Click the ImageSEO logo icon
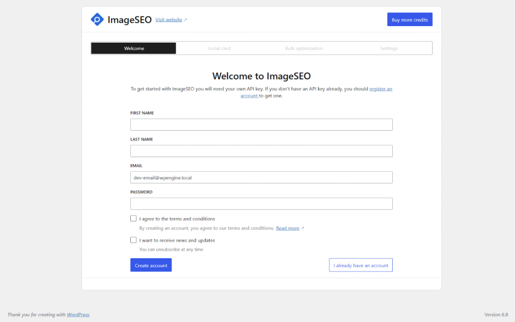The height and width of the screenshot is (322, 515). tap(97, 20)
